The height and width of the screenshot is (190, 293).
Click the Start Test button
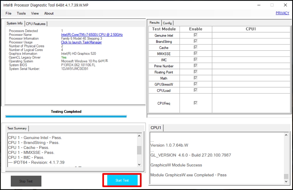point(122,180)
